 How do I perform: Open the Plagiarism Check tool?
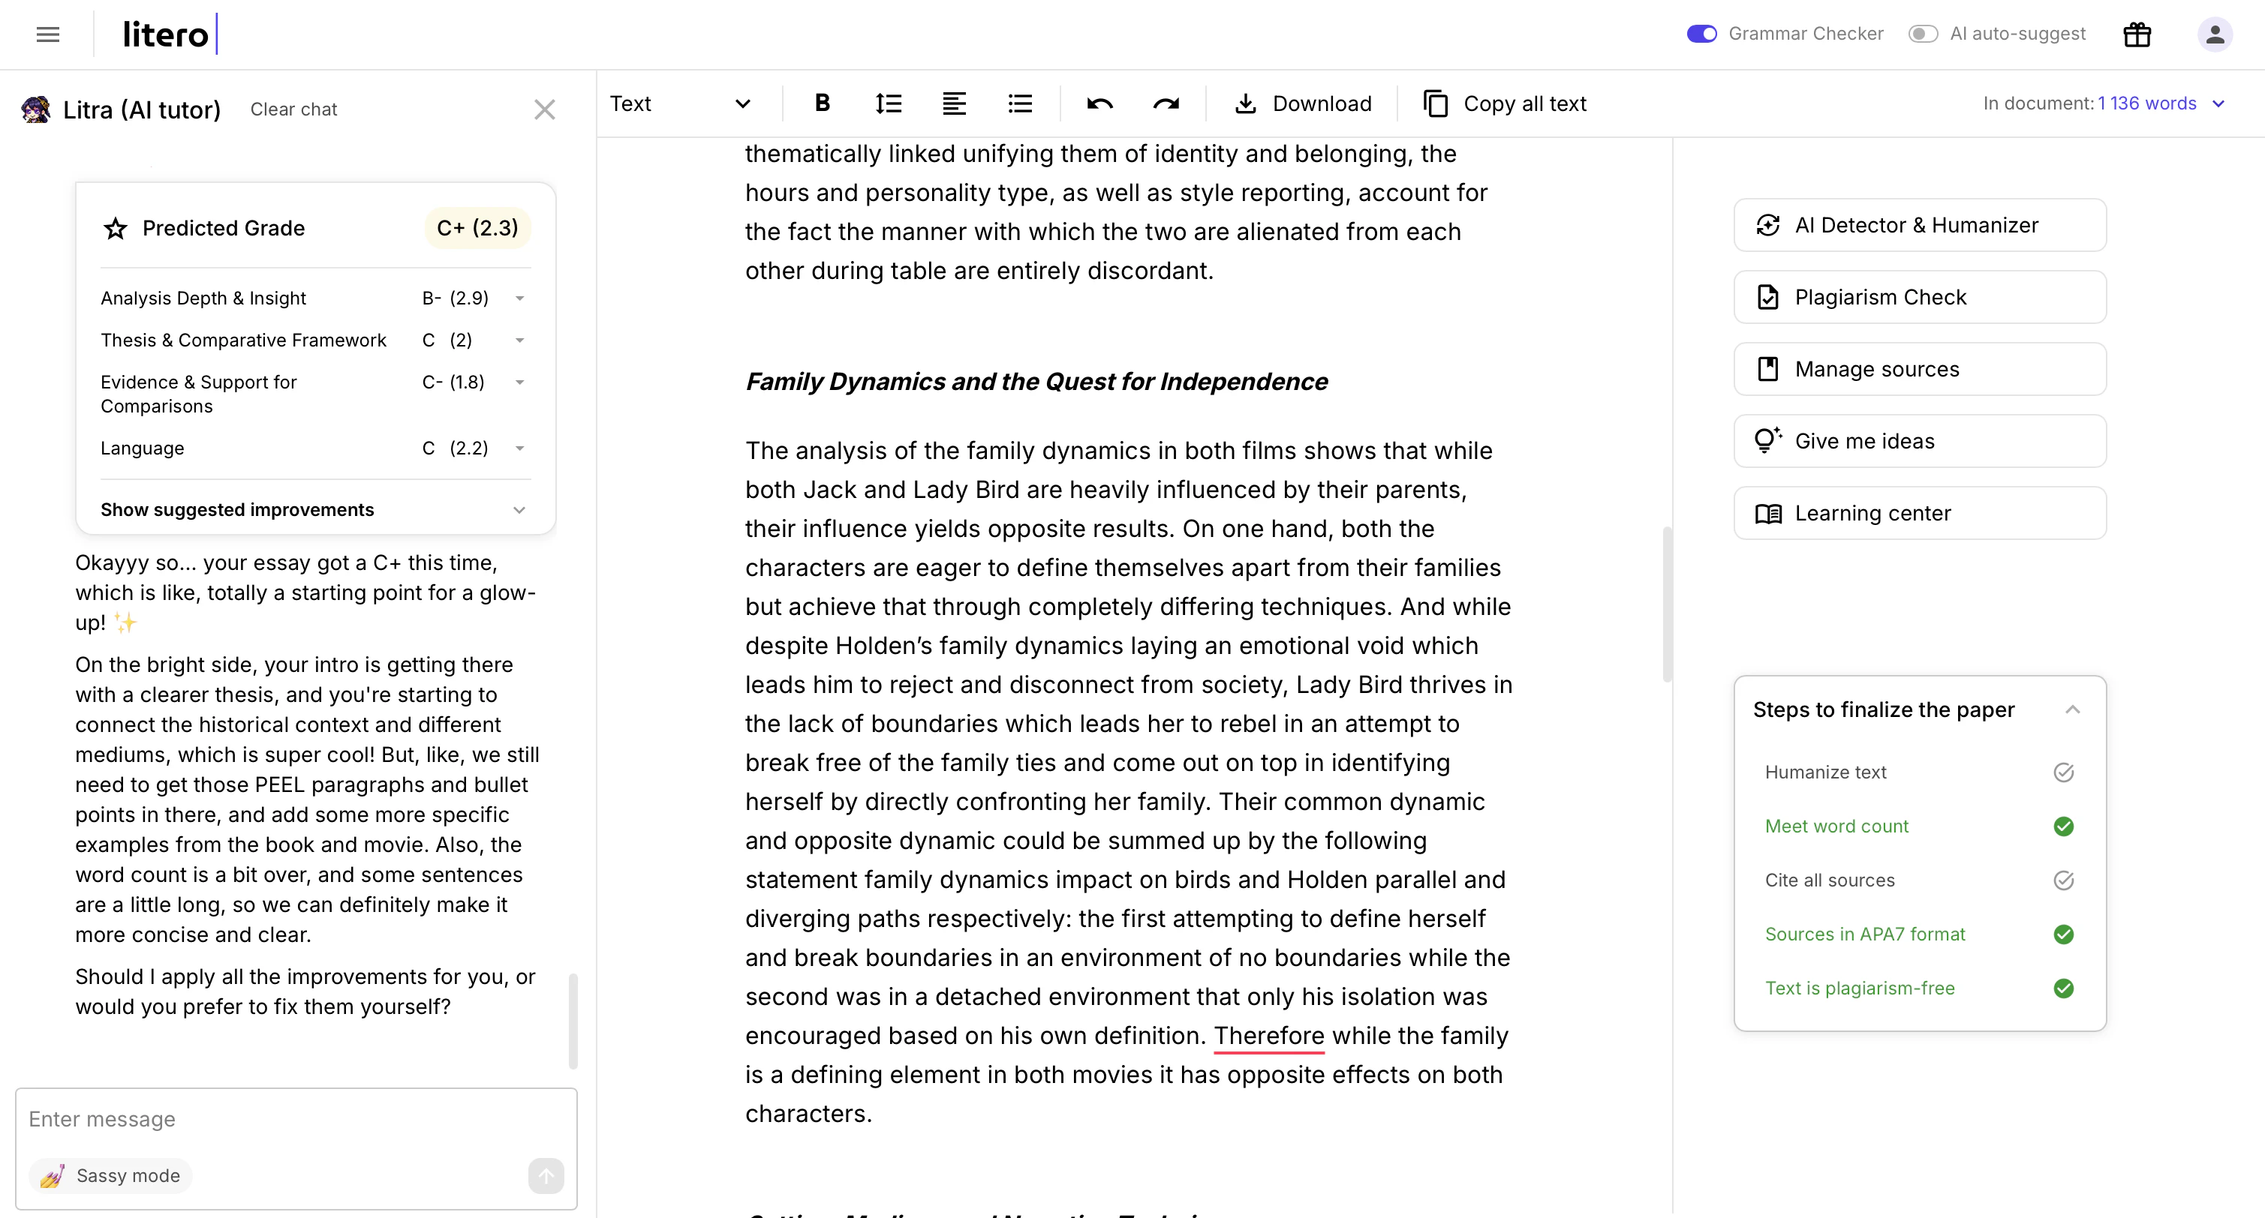tap(1920, 297)
